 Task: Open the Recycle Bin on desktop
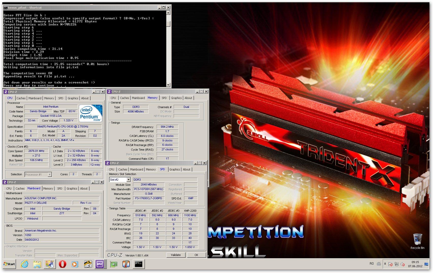click(417, 241)
